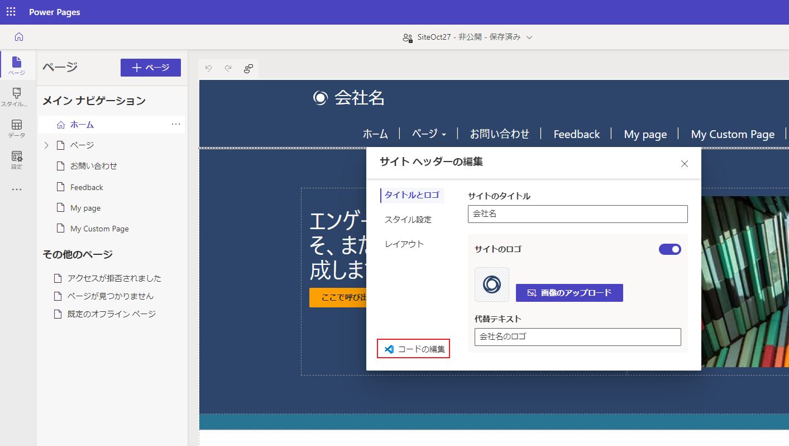Open the Setup workspace icon
The height and width of the screenshot is (446, 789).
(17, 160)
